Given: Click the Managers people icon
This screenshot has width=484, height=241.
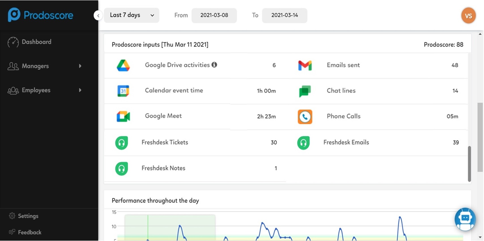Looking at the screenshot, I should tap(13, 66).
